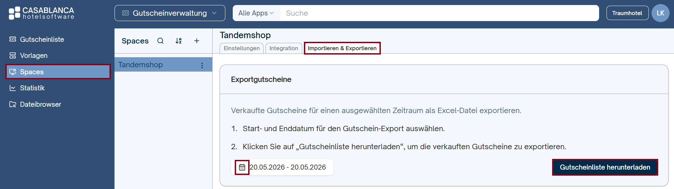
Task: Click the Gutscheinliste voucher icon
Action: coord(13,39)
